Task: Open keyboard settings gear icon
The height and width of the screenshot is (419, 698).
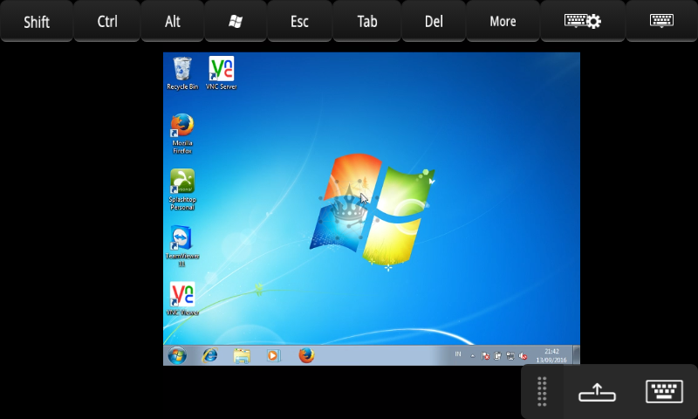Action: (582, 21)
